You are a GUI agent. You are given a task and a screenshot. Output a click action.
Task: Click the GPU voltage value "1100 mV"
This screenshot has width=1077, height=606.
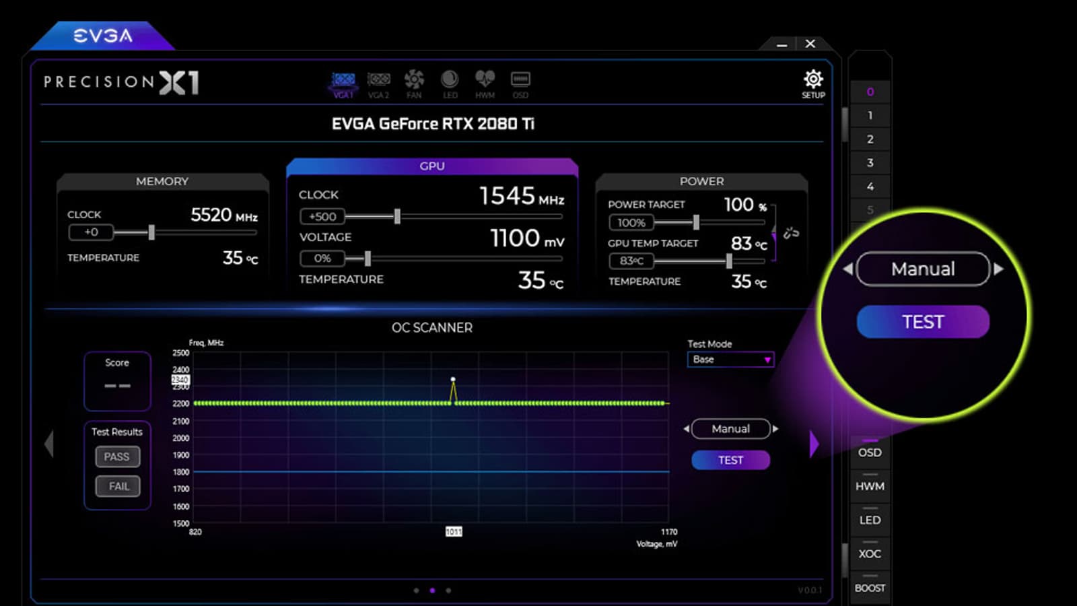click(527, 238)
